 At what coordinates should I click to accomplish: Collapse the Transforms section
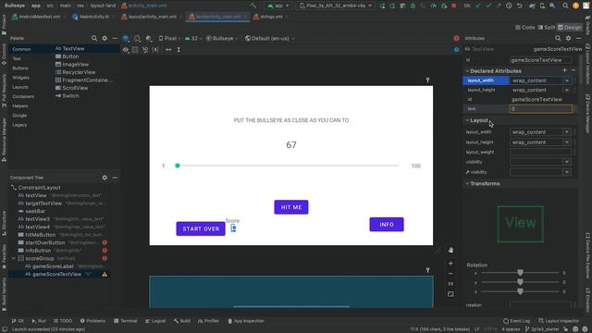click(467, 183)
